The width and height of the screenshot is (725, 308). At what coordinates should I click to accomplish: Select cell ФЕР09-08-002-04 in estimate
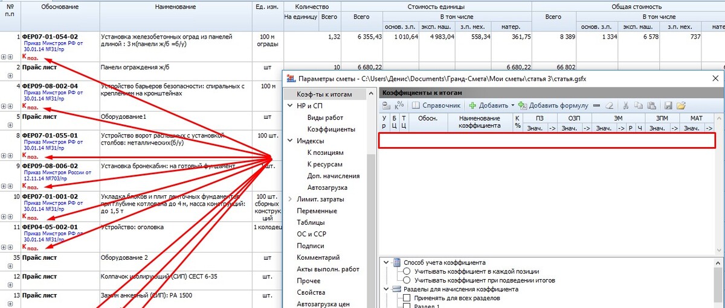tap(50, 86)
